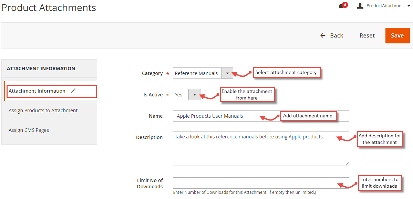Viewport: 413px width, 199px height.
Task: Click the Reset button
Action: (x=367, y=35)
